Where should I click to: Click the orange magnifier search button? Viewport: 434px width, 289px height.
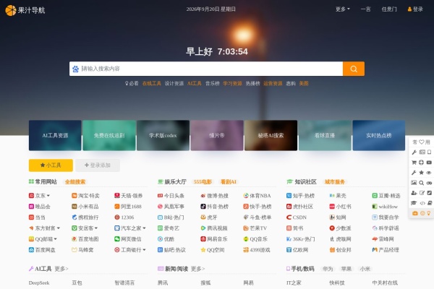(x=354, y=69)
